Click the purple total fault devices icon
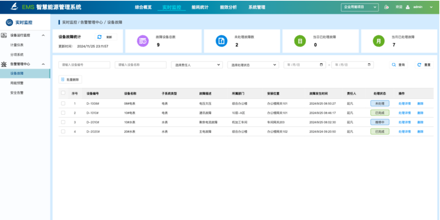This screenshot has height=220, width=440. tap(142, 41)
